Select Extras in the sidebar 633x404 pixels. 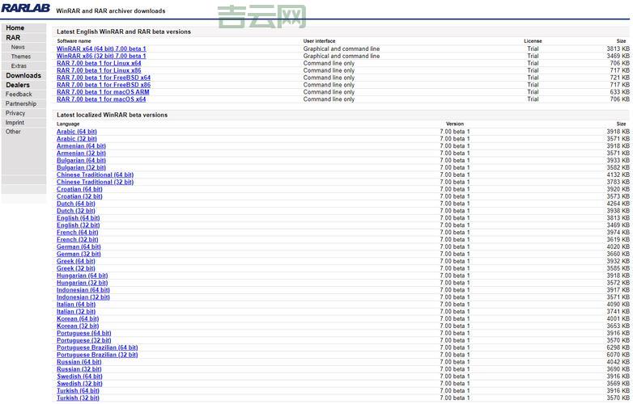[19, 65]
